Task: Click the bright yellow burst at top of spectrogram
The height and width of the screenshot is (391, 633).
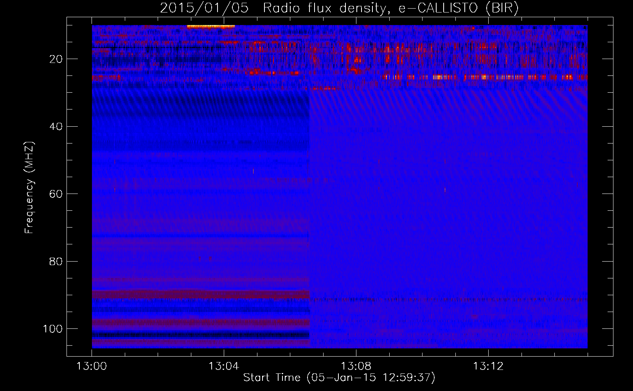Action: pyautogui.click(x=210, y=27)
